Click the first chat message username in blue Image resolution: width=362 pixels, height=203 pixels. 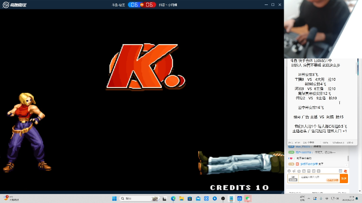[x=303, y=147]
